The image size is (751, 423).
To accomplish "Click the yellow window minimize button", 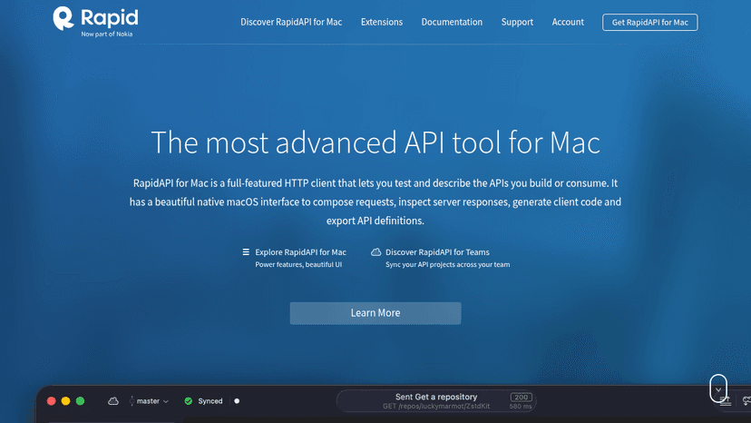I will (x=65, y=401).
